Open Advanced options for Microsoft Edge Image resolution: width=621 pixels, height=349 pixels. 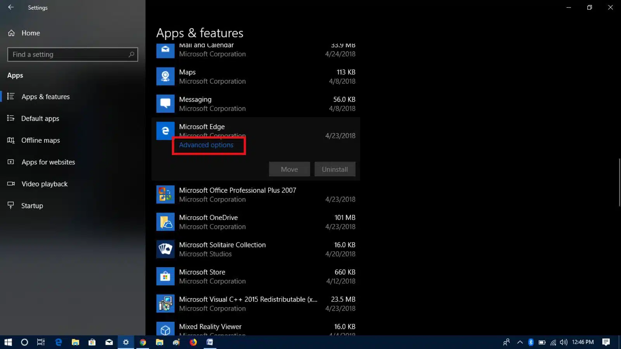[206, 145]
